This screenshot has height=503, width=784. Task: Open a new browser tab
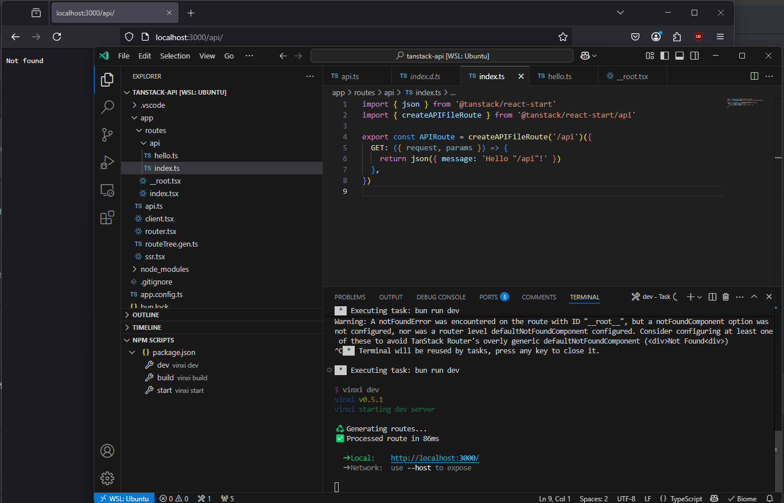(x=191, y=13)
